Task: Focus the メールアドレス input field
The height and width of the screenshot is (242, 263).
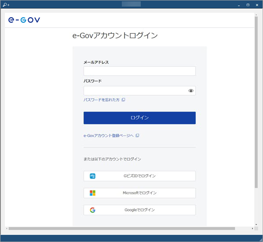Action: coord(139,71)
